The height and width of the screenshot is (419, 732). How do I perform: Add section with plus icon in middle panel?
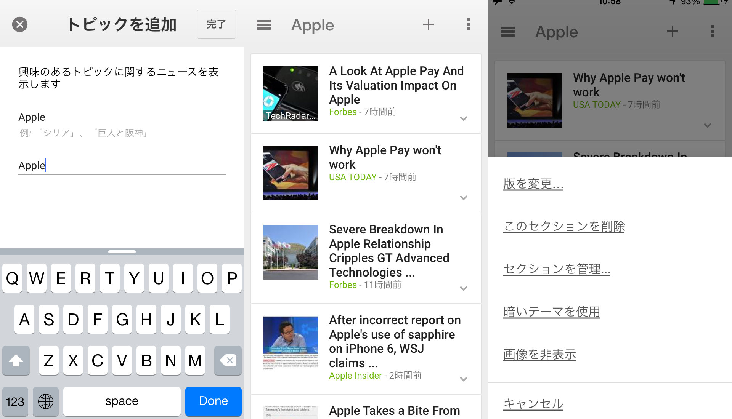point(429,25)
